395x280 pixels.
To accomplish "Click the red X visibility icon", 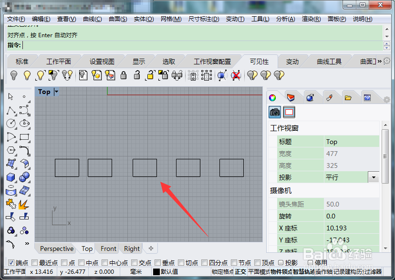I will point(236,75).
